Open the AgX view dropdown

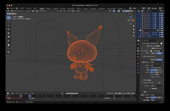[156, 66]
